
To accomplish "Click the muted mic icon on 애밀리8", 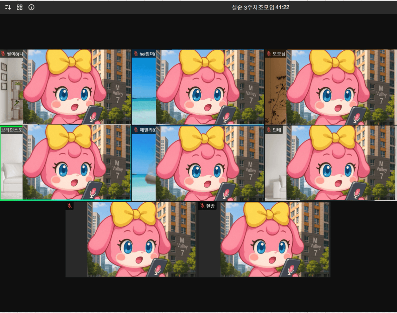I will coord(136,130).
